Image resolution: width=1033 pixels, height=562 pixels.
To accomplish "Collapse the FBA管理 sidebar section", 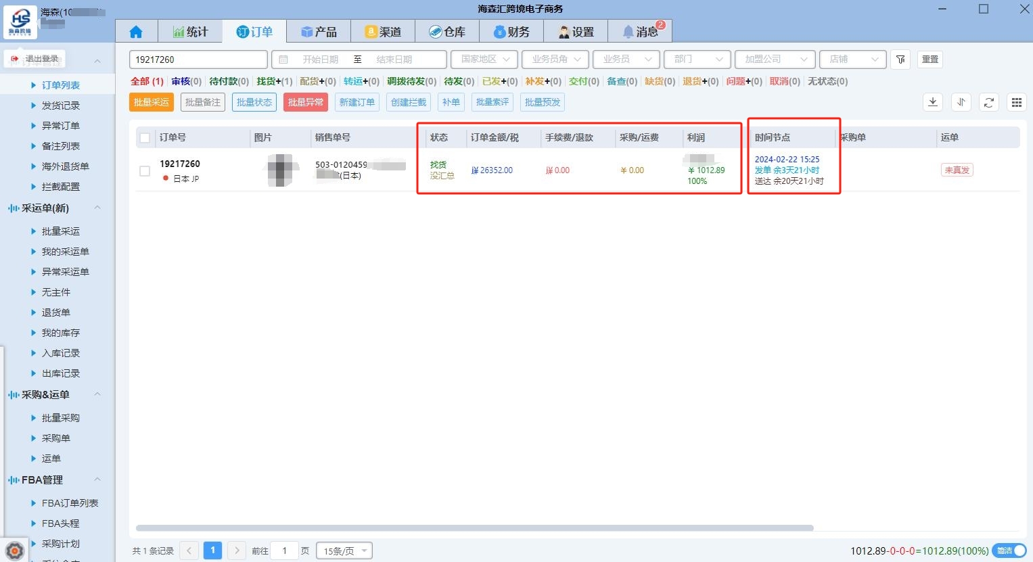I will (97, 479).
